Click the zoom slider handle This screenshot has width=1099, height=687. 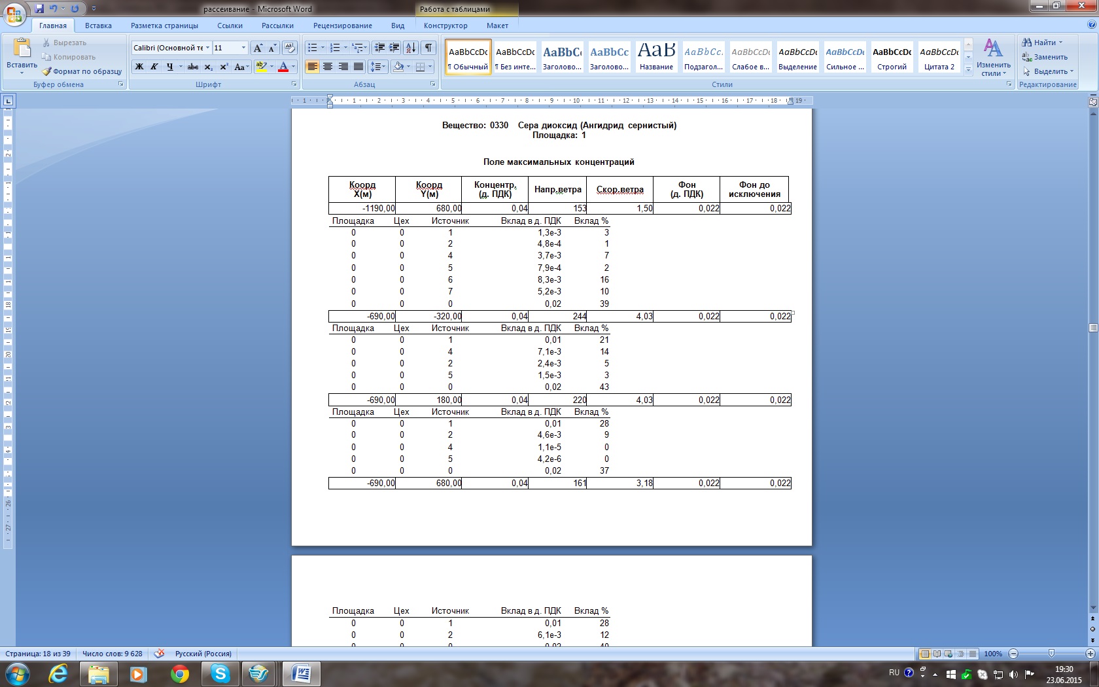(x=1051, y=654)
